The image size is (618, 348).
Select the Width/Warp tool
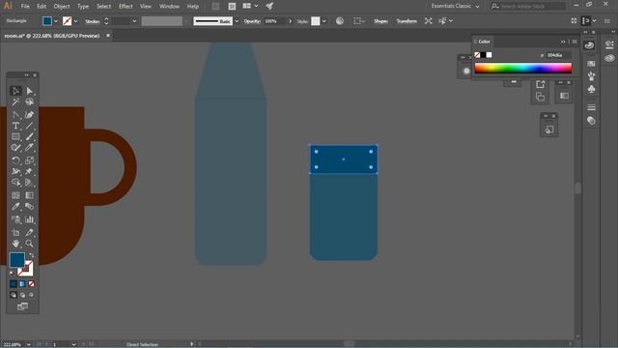click(15, 172)
